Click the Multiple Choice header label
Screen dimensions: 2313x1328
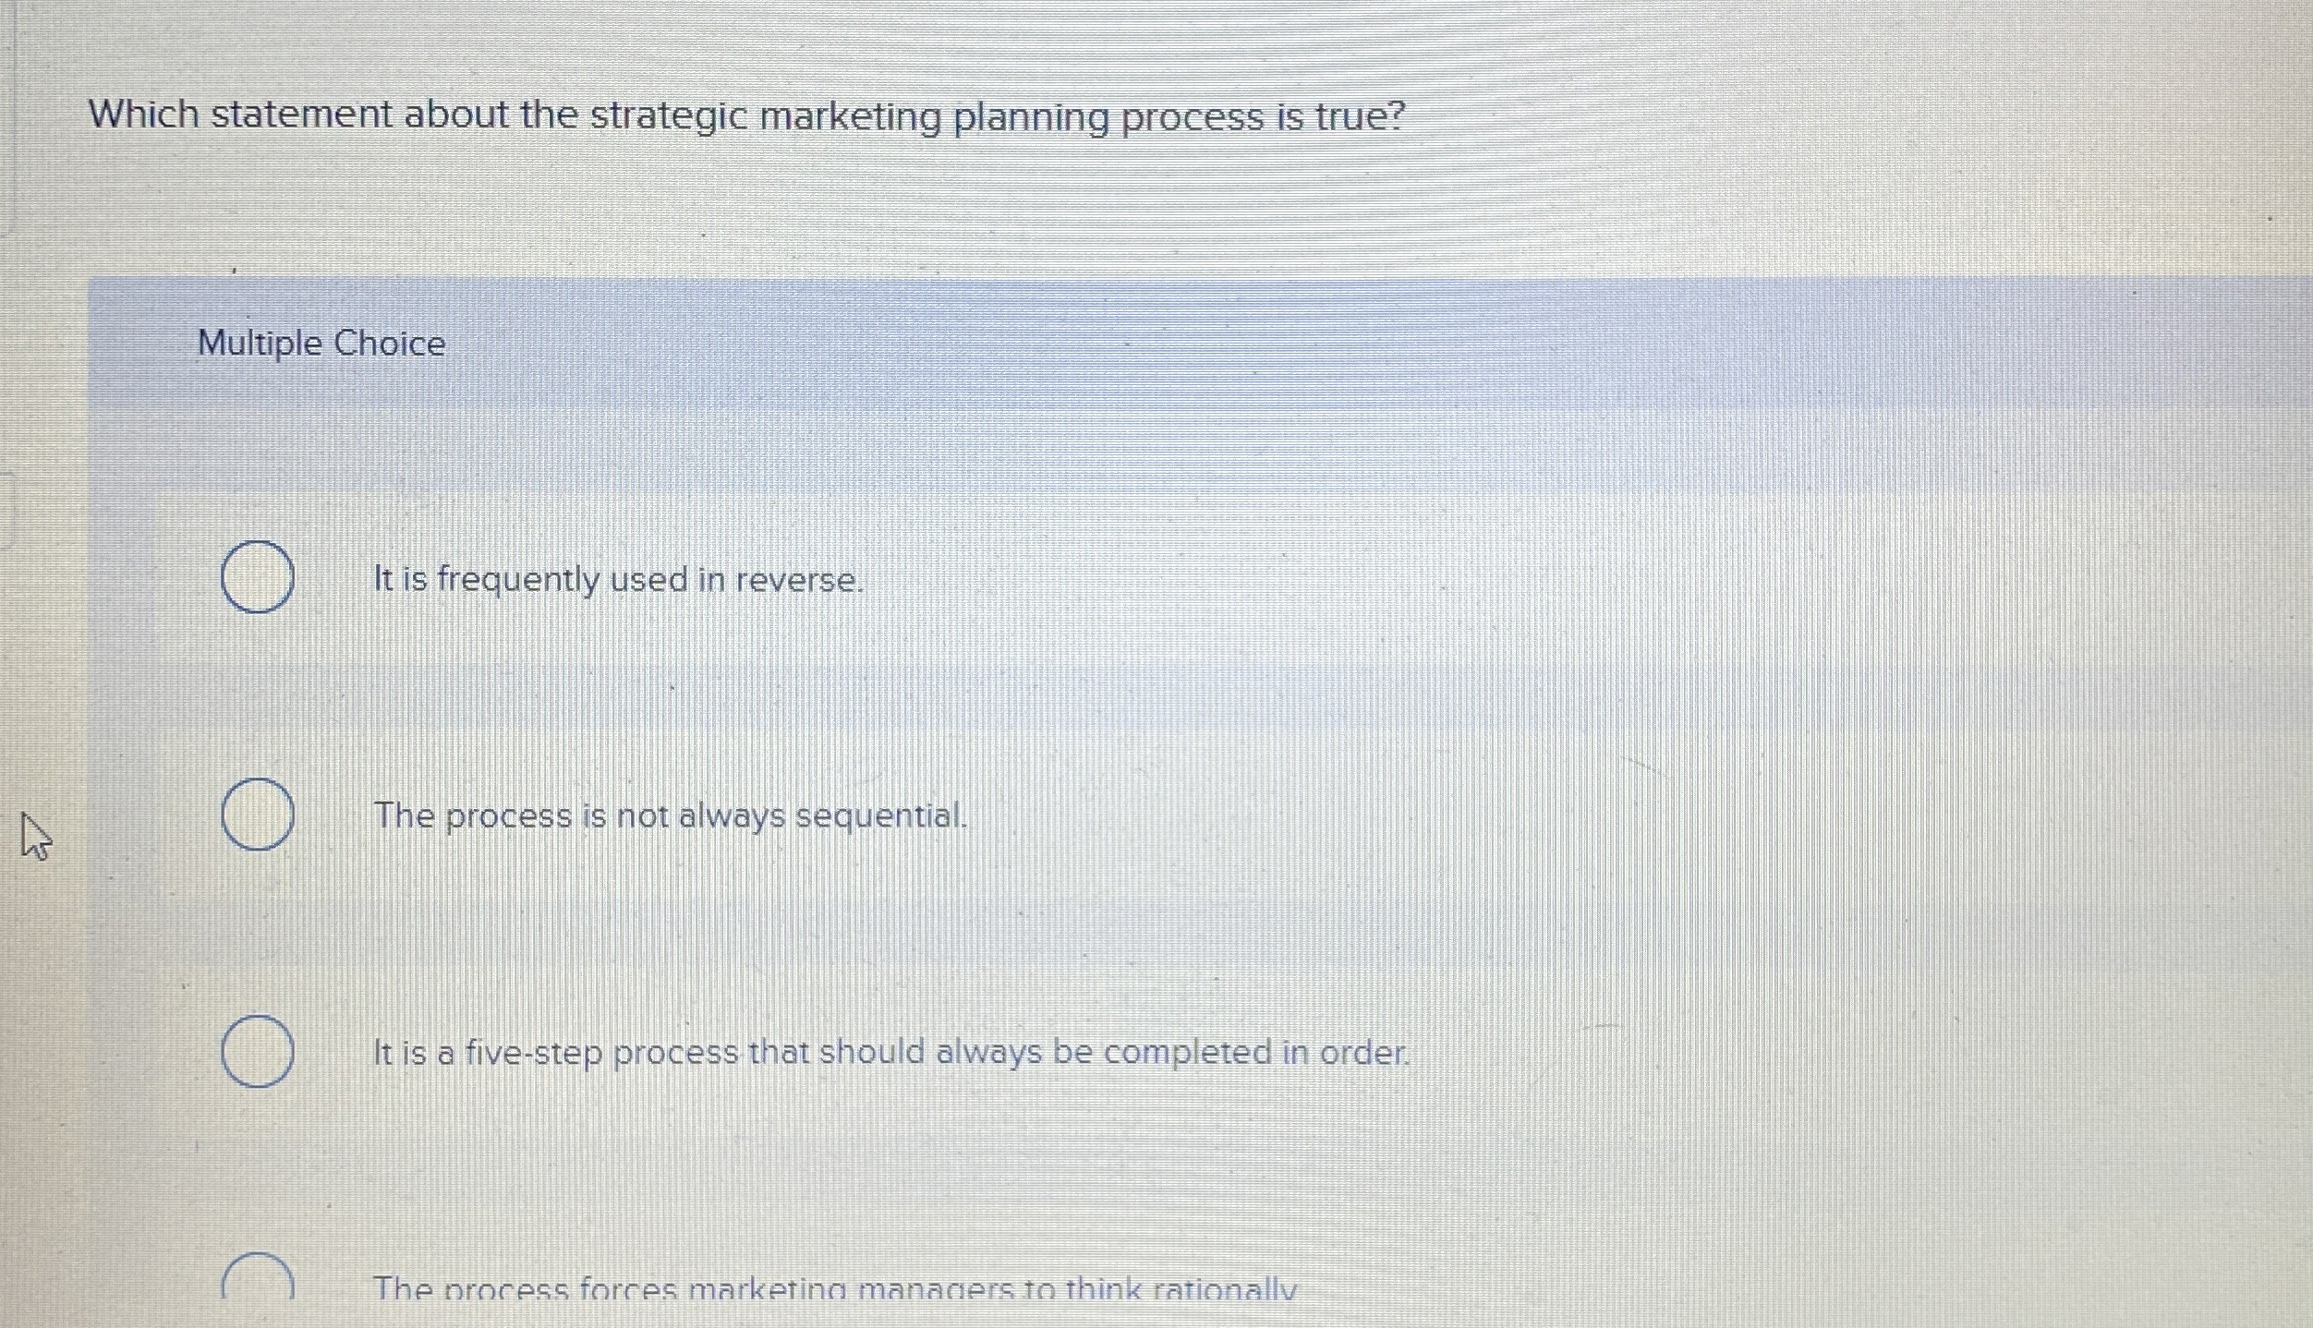click(x=321, y=344)
